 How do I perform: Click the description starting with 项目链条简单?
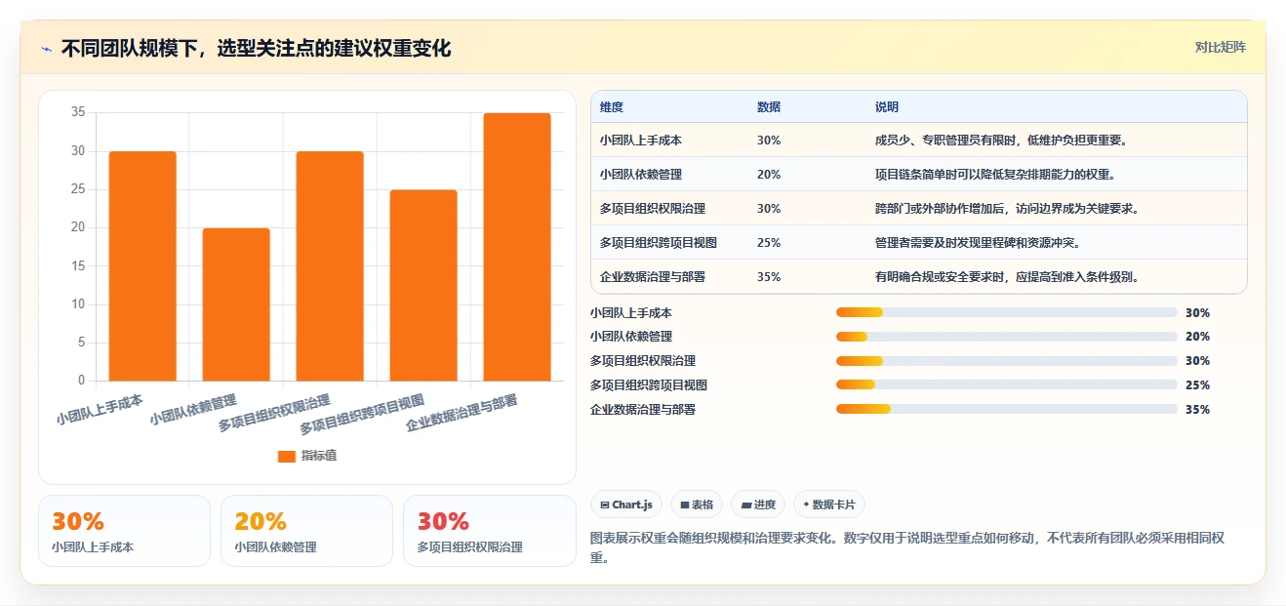coord(995,175)
